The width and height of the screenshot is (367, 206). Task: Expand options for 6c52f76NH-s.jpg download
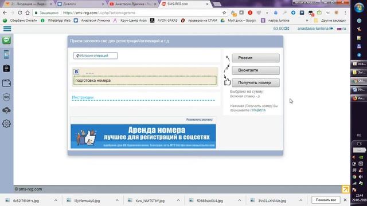(56, 200)
